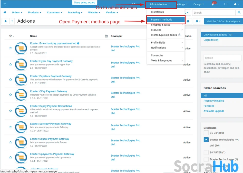Check the CS-Cart (80) developer checkbox
Screen dimensions: 243x173
[206, 133]
